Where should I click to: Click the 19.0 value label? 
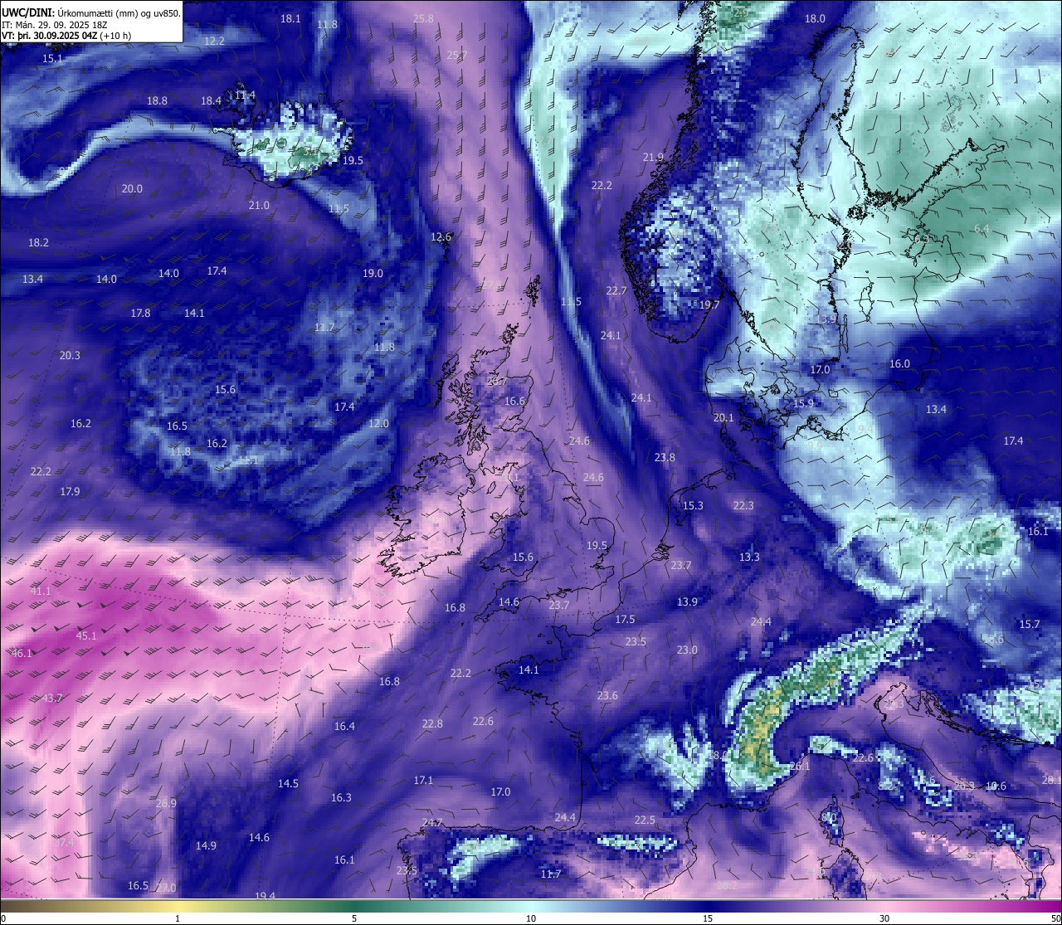(373, 273)
